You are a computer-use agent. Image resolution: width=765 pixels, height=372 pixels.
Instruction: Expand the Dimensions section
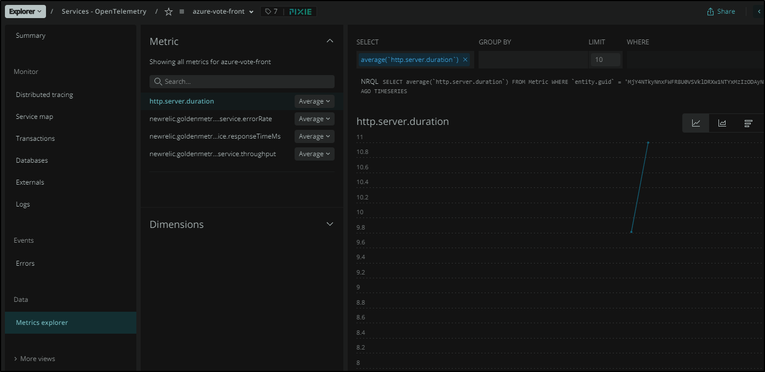click(x=330, y=224)
